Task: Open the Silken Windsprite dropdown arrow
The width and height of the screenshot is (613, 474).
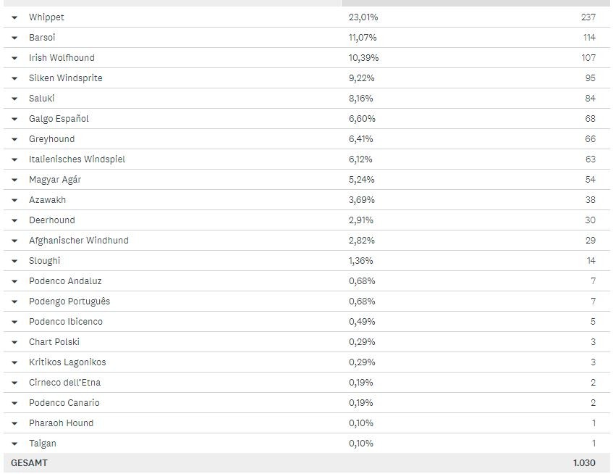Action: 14,78
